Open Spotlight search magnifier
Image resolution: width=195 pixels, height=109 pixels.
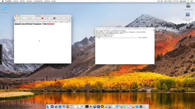point(189,1)
